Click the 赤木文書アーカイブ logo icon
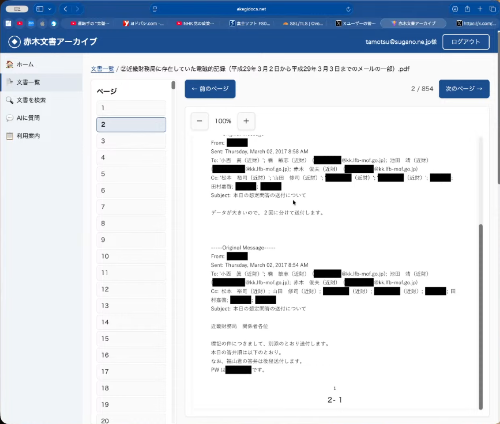 (14, 42)
